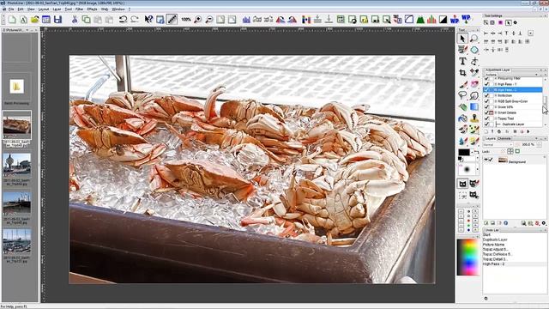Viewport: 549px width, 309px height.
Task: Select the magnifier tool in toolbox
Action: 474,39
